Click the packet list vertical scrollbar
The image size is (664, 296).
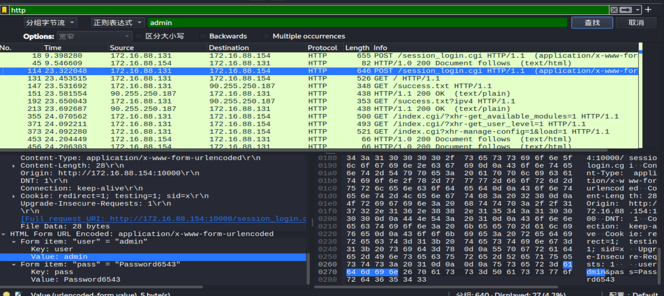pyautogui.click(x=640, y=96)
